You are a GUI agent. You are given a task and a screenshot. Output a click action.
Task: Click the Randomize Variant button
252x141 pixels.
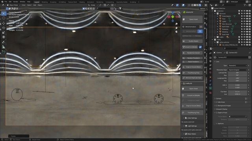coord(193,53)
